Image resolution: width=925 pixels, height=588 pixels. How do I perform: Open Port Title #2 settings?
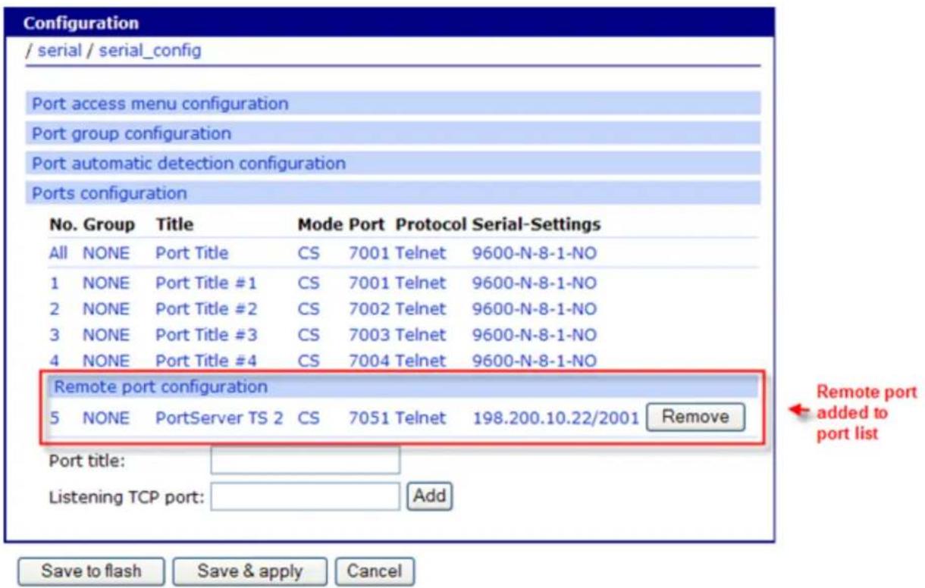click(x=206, y=309)
